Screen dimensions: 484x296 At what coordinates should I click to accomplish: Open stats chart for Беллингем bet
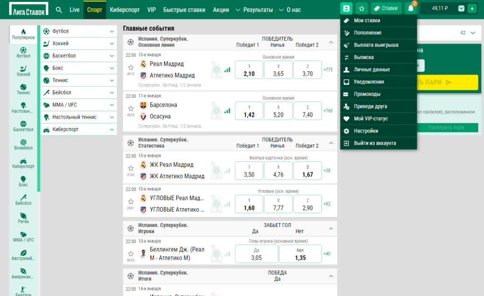[227, 254]
